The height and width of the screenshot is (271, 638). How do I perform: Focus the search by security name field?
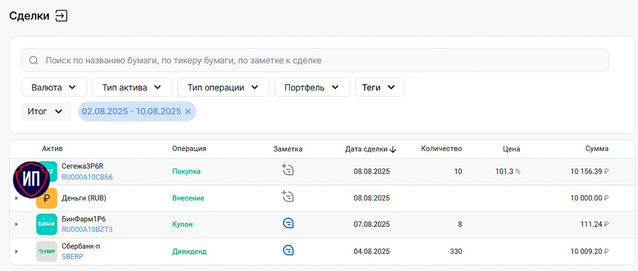315,60
